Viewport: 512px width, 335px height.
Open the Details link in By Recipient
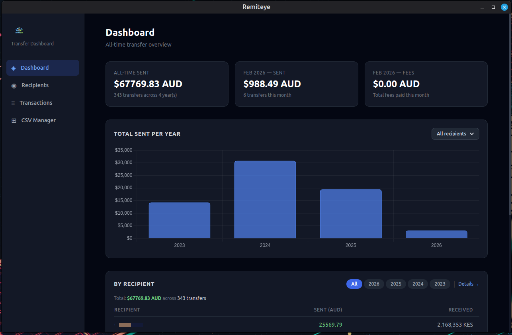point(468,284)
